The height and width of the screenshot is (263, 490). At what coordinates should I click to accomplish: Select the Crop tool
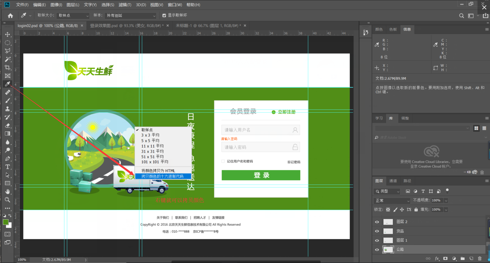coord(8,67)
